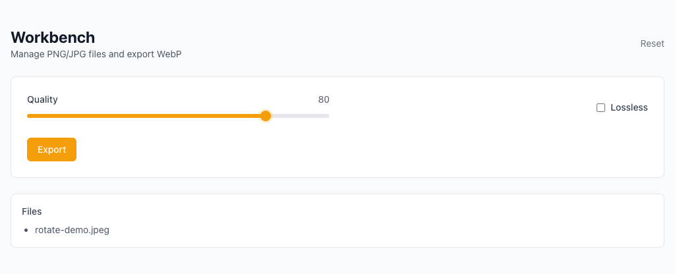
Task: Click the orange filled slider track
Action: [x=145, y=116]
